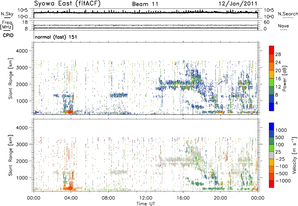Screen dimensions: 298x206
Task: Click the 'N.Sky' legend label
Action: tap(7, 14)
